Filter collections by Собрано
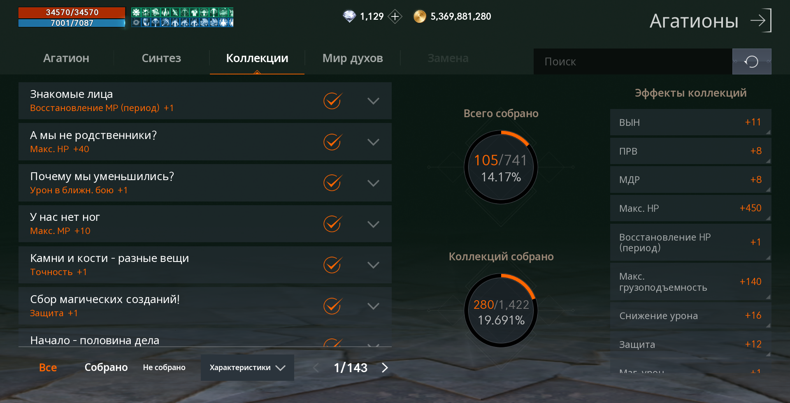 (106, 367)
